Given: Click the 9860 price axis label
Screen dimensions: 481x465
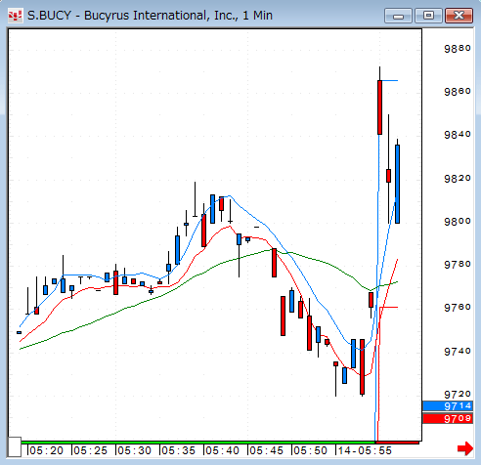Looking at the screenshot, I should click(458, 92).
